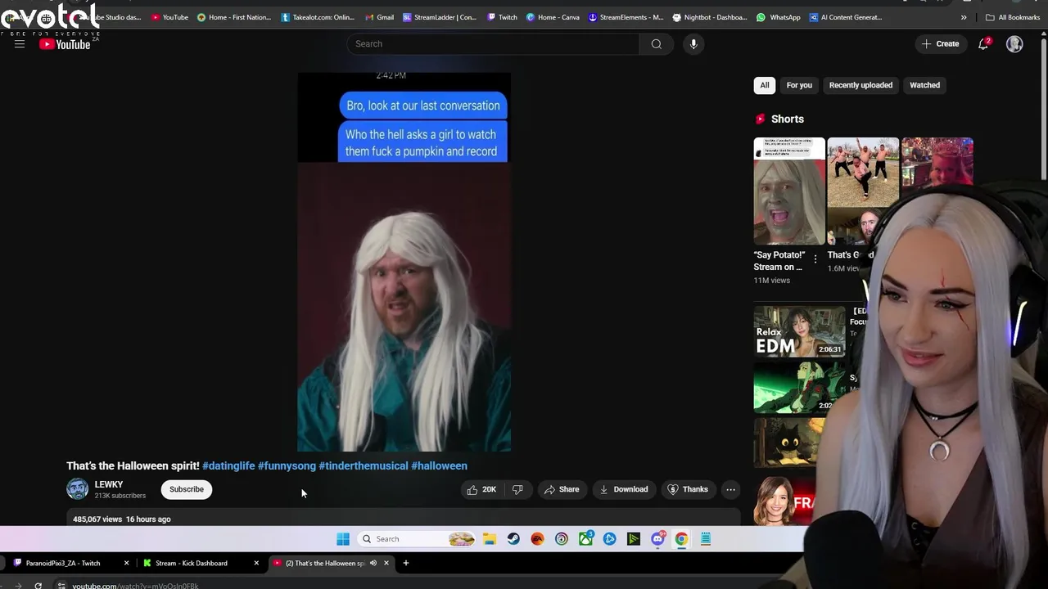The height and width of the screenshot is (589, 1048).
Task: Open the Xbox app from taskbar
Action: (x=585, y=538)
